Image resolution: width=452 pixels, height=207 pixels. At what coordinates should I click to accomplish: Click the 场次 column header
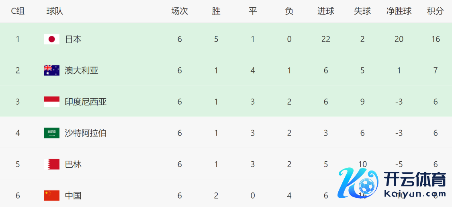[180, 11]
